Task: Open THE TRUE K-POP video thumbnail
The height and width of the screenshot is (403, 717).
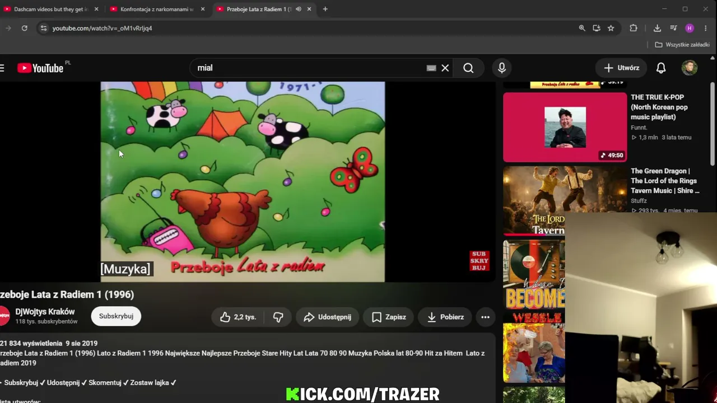Action: tap(565, 127)
